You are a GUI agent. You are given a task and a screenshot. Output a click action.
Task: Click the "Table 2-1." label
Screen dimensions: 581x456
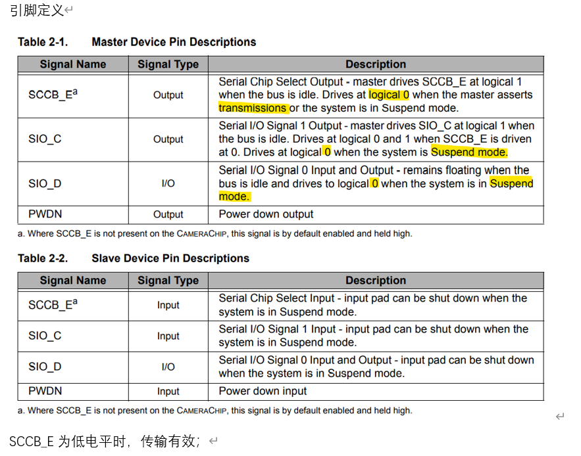coord(43,42)
